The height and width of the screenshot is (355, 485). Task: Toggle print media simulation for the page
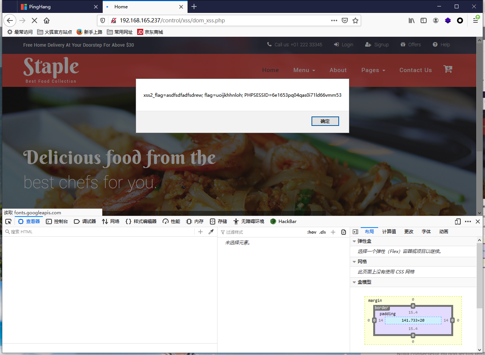(344, 232)
